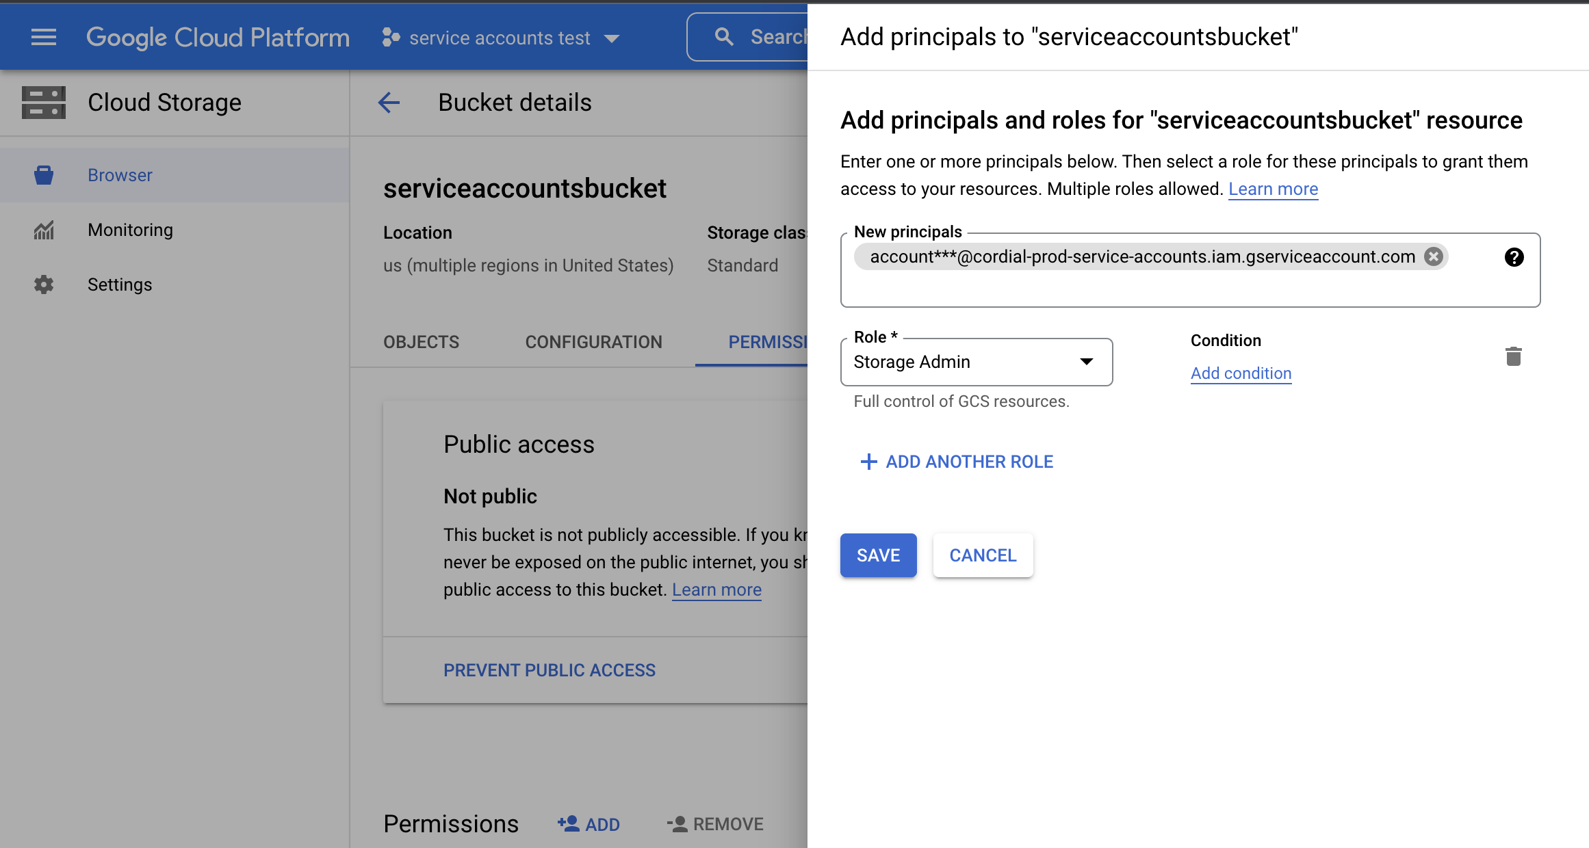Click the Browser bucket icon in the sidebar
Image resolution: width=1589 pixels, height=848 pixels.
[44, 175]
